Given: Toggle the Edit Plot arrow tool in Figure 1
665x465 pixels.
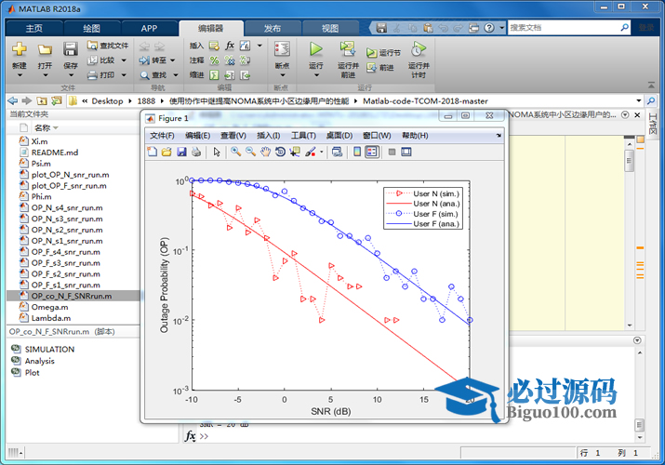Looking at the screenshot, I should coord(217,152).
